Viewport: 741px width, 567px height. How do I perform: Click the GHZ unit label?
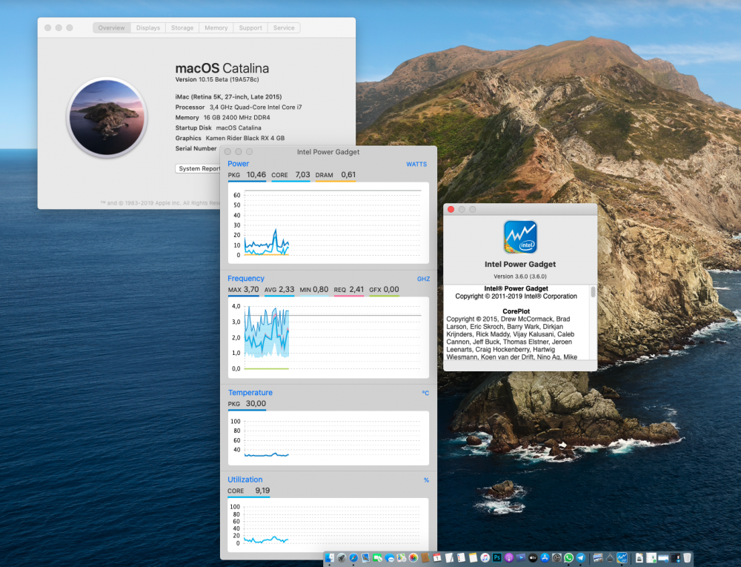point(423,279)
